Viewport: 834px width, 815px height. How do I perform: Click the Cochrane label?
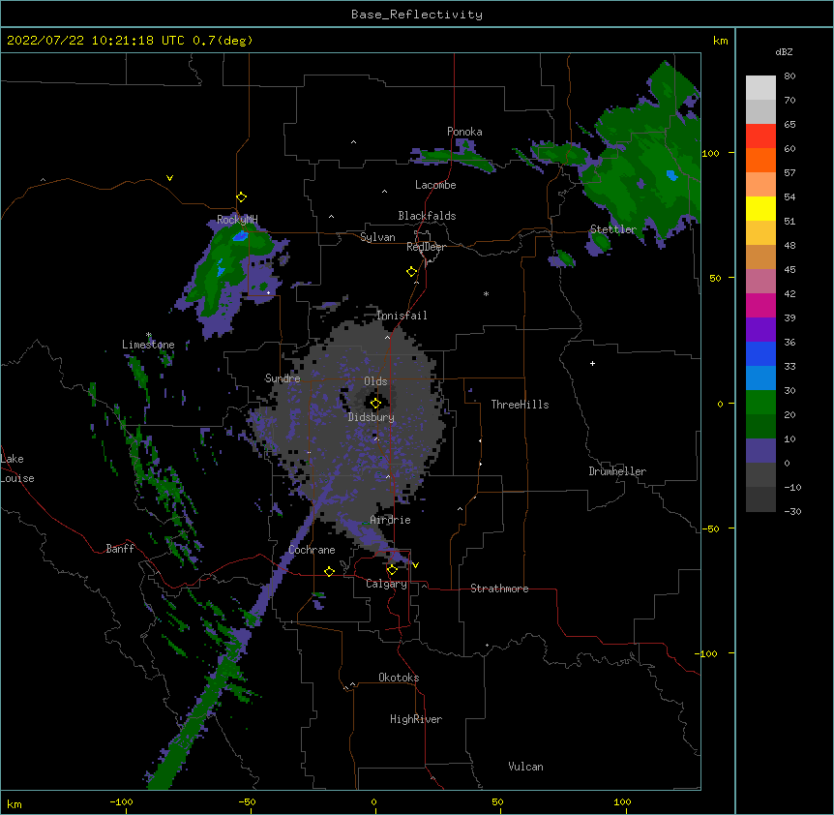tap(312, 550)
